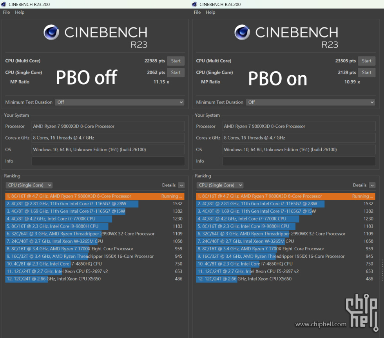
Task: Click Cores x GHz field in left window
Action: [x=108, y=138]
